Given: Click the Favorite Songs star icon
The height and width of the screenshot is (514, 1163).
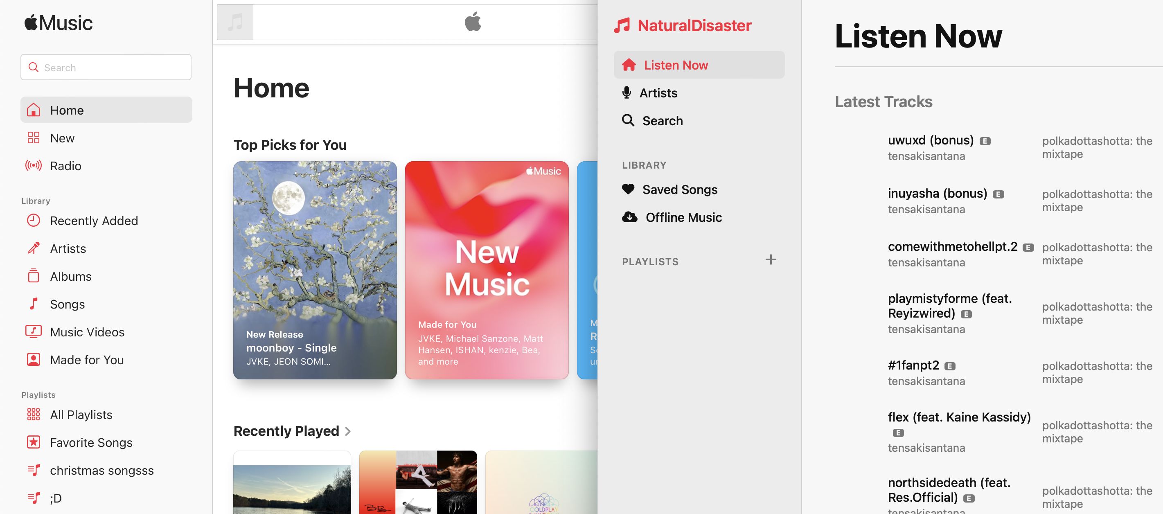Looking at the screenshot, I should [x=34, y=442].
